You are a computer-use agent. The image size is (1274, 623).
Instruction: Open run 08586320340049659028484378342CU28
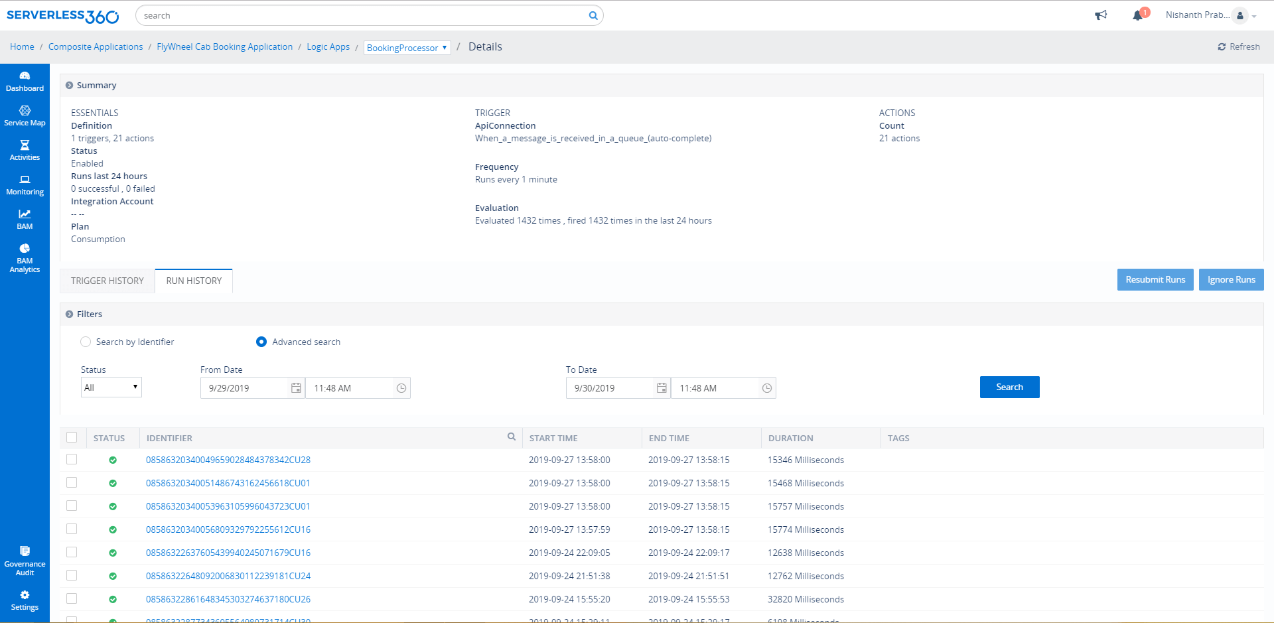(228, 460)
